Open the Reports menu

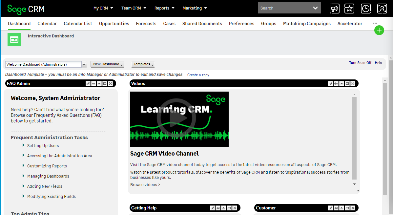pos(164,8)
